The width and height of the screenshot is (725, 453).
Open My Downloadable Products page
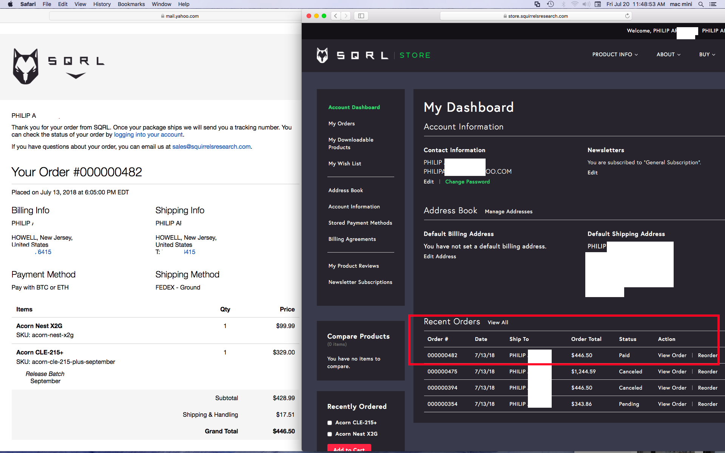click(x=351, y=143)
